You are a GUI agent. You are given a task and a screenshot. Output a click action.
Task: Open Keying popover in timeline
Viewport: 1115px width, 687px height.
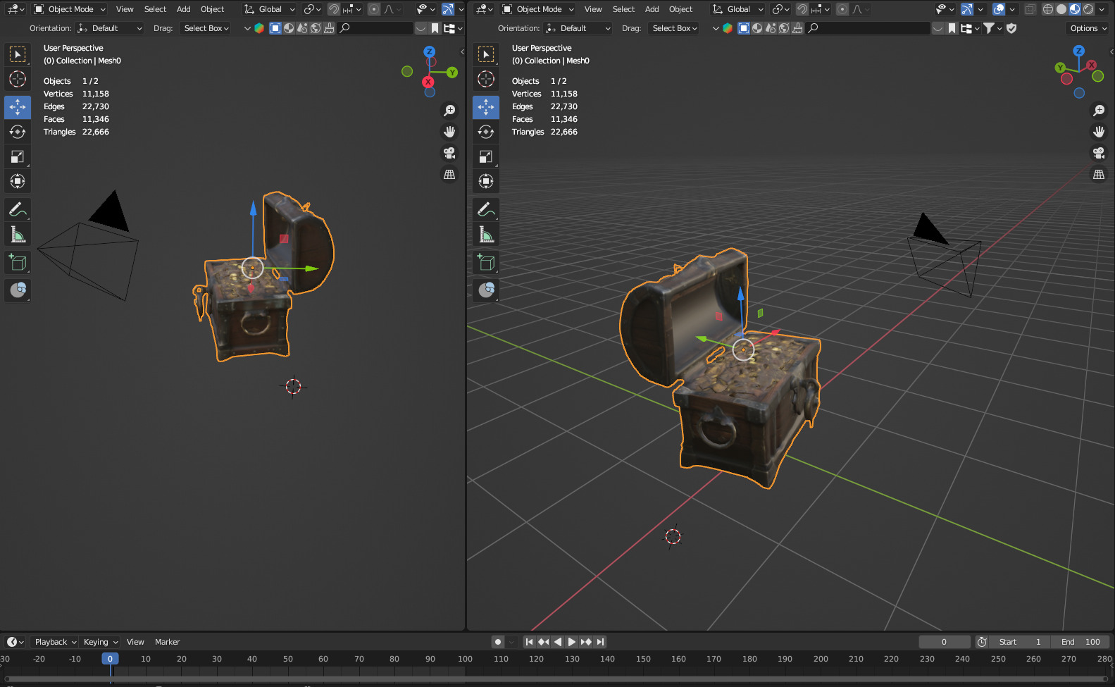101,642
